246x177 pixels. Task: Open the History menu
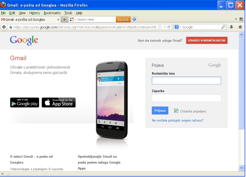pyautogui.click(x=35, y=13)
